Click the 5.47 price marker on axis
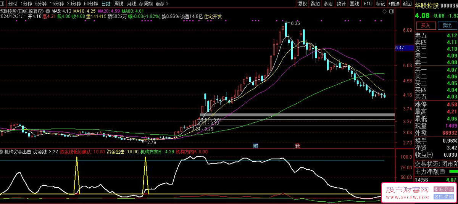This screenshot has width=458, height=204. pyautogui.click(x=404, y=48)
